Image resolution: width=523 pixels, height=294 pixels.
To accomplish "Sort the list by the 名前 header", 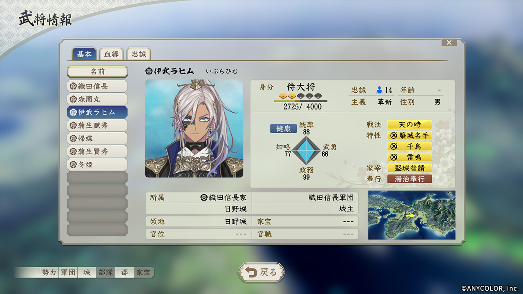I will 97,71.
